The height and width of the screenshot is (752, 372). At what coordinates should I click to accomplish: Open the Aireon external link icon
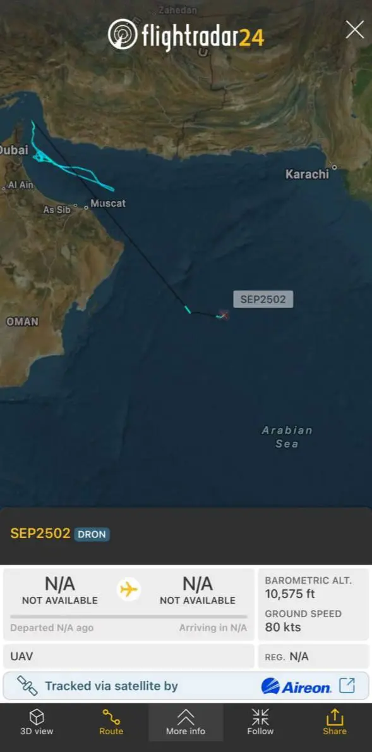pos(347,686)
